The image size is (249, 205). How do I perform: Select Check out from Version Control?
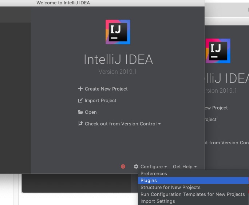tap(121, 124)
